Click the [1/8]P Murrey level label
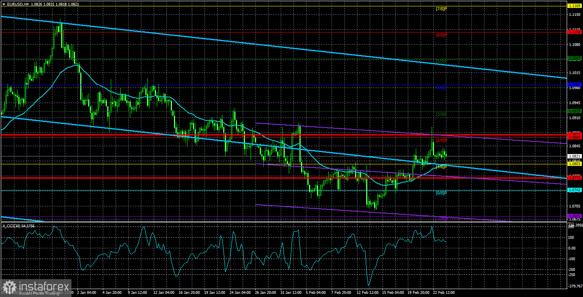Image resolution: width=583 pixels, height=297 pixels. coord(442,167)
